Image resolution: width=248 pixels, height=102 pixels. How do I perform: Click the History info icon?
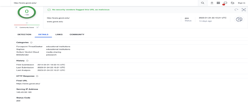coord(27,61)
